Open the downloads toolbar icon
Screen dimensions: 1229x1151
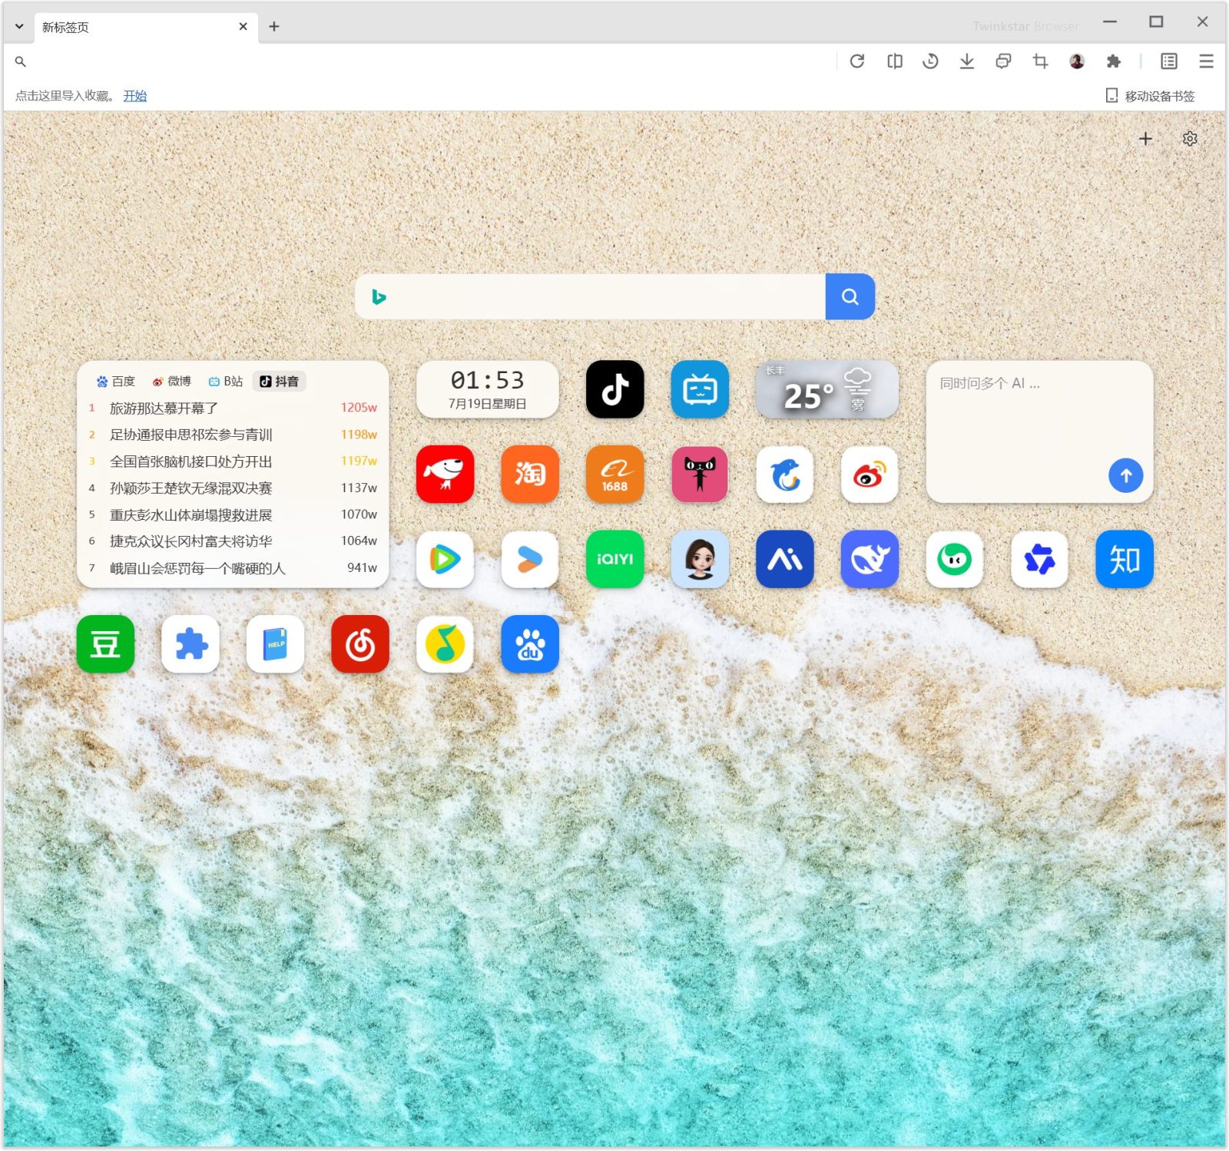[x=967, y=61]
